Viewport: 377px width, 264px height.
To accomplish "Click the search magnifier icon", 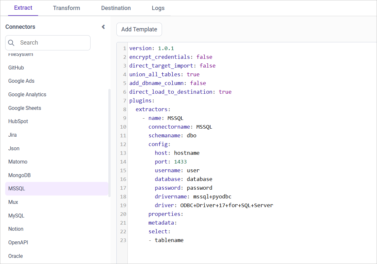I will (11, 43).
